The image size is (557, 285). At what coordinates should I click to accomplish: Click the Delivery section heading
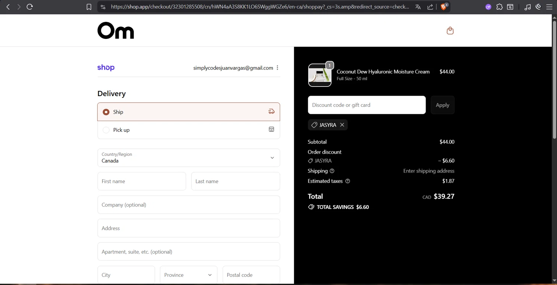[x=111, y=94]
